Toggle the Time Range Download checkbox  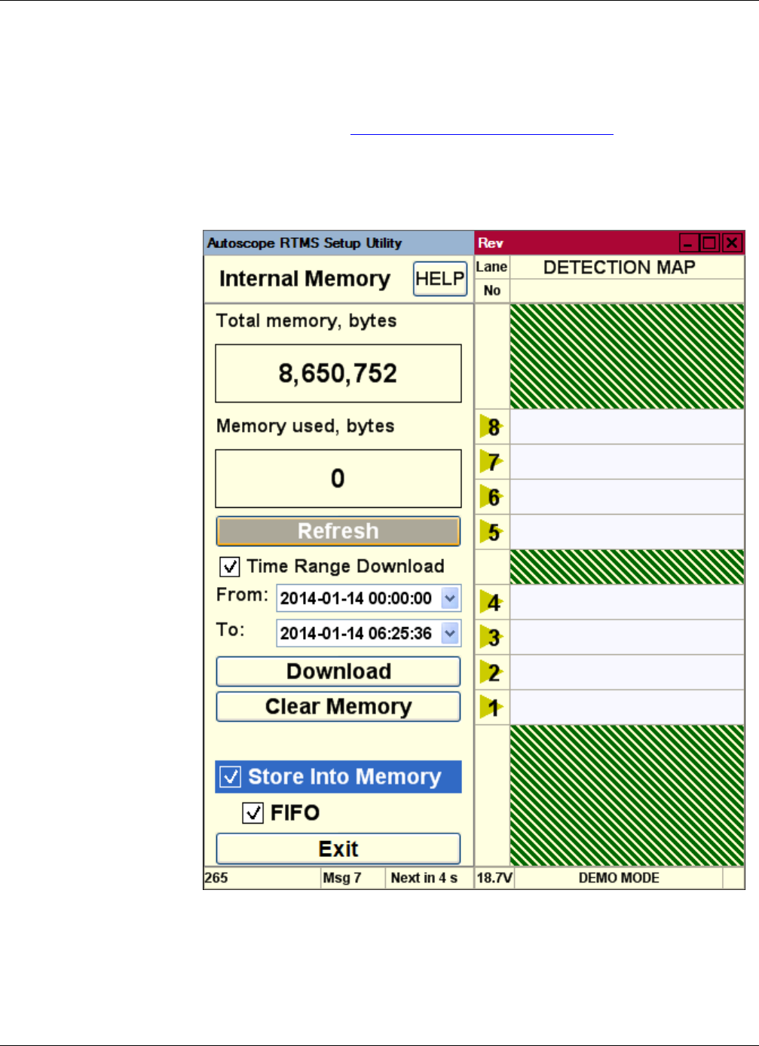coord(230,567)
